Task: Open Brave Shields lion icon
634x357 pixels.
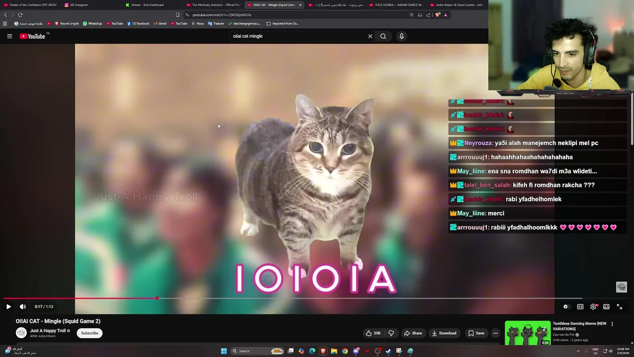Action: [437, 15]
